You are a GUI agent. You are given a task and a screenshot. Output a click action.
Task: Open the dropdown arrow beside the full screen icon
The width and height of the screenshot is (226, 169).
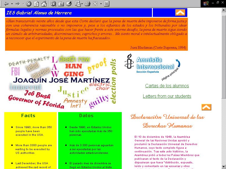pos(101,4)
